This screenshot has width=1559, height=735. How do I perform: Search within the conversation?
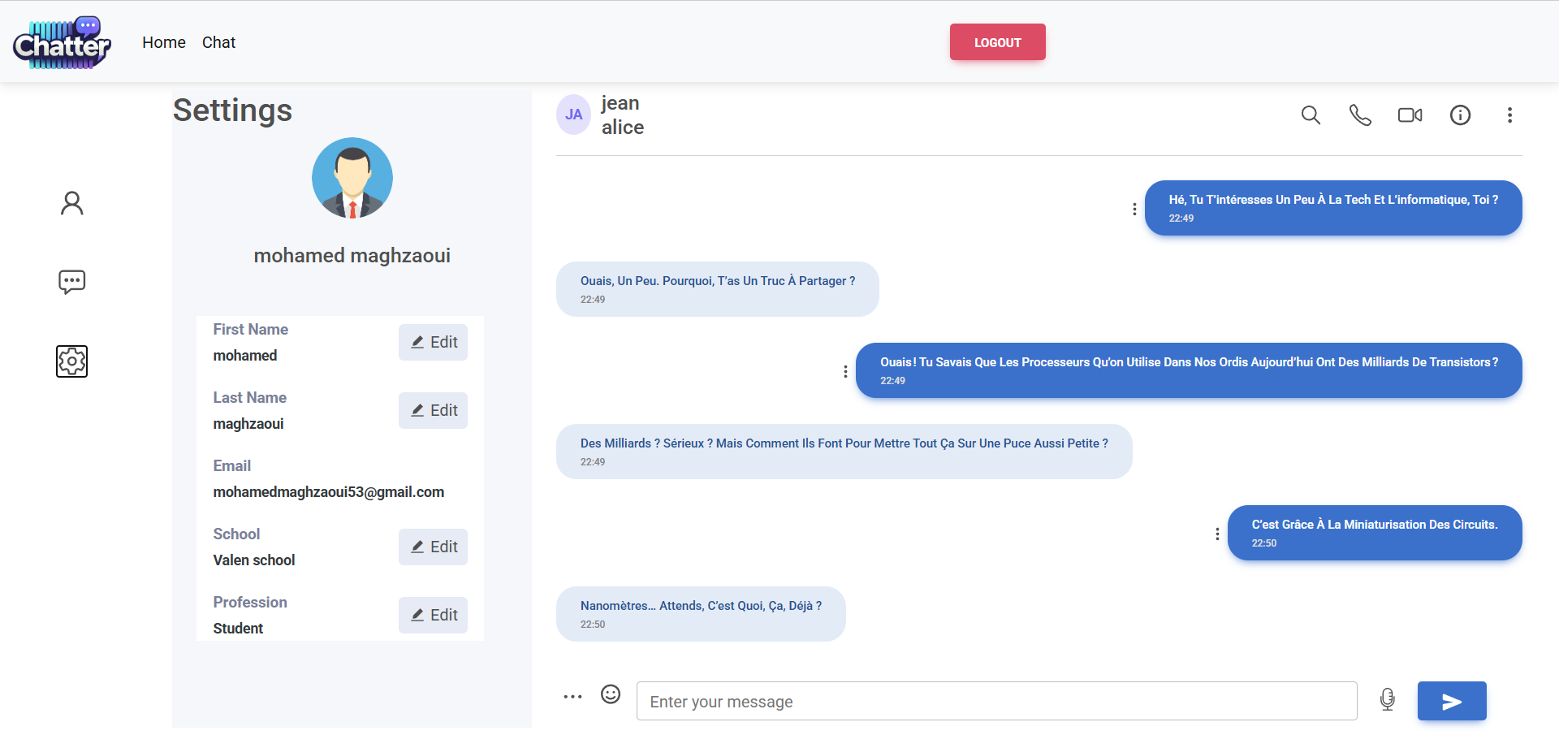[x=1311, y=115]
